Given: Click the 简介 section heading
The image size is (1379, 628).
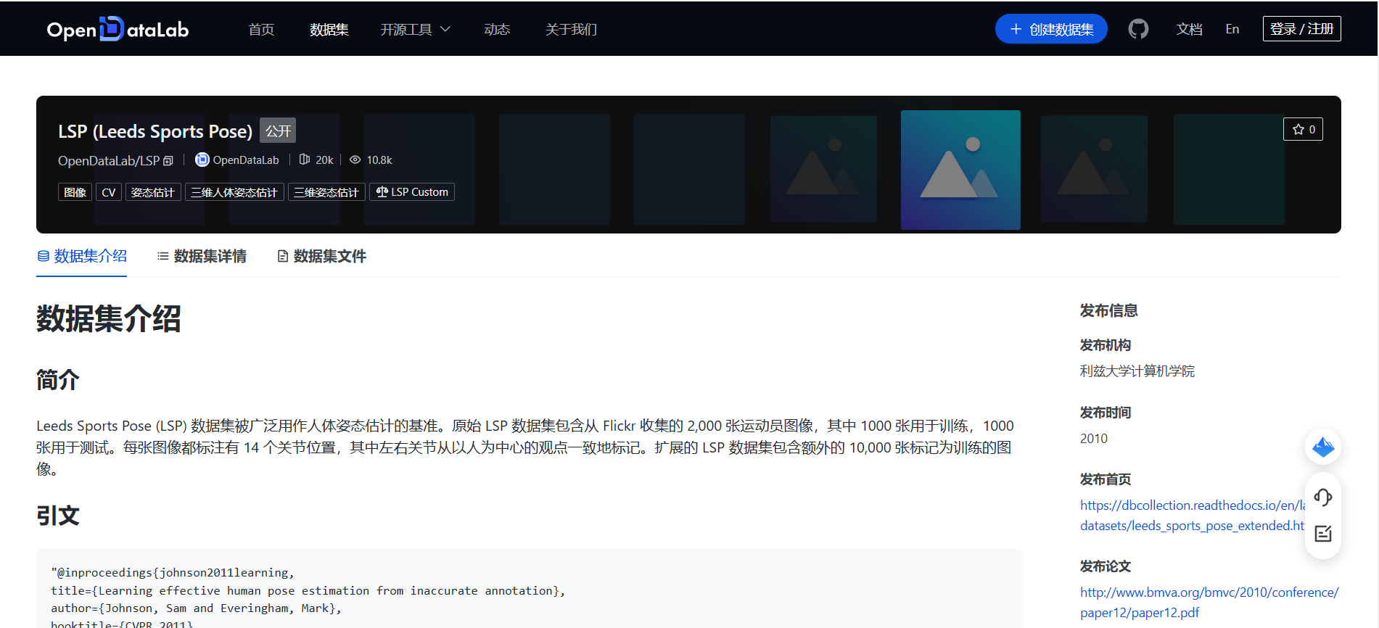Looking at the screenshot, I should point(58,379).
